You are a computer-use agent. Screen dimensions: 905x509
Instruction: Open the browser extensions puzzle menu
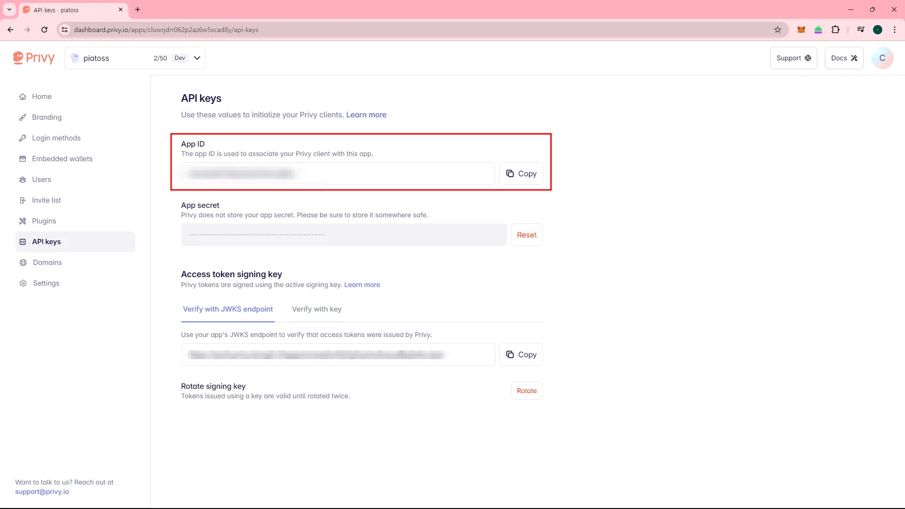tap(835, 30)
